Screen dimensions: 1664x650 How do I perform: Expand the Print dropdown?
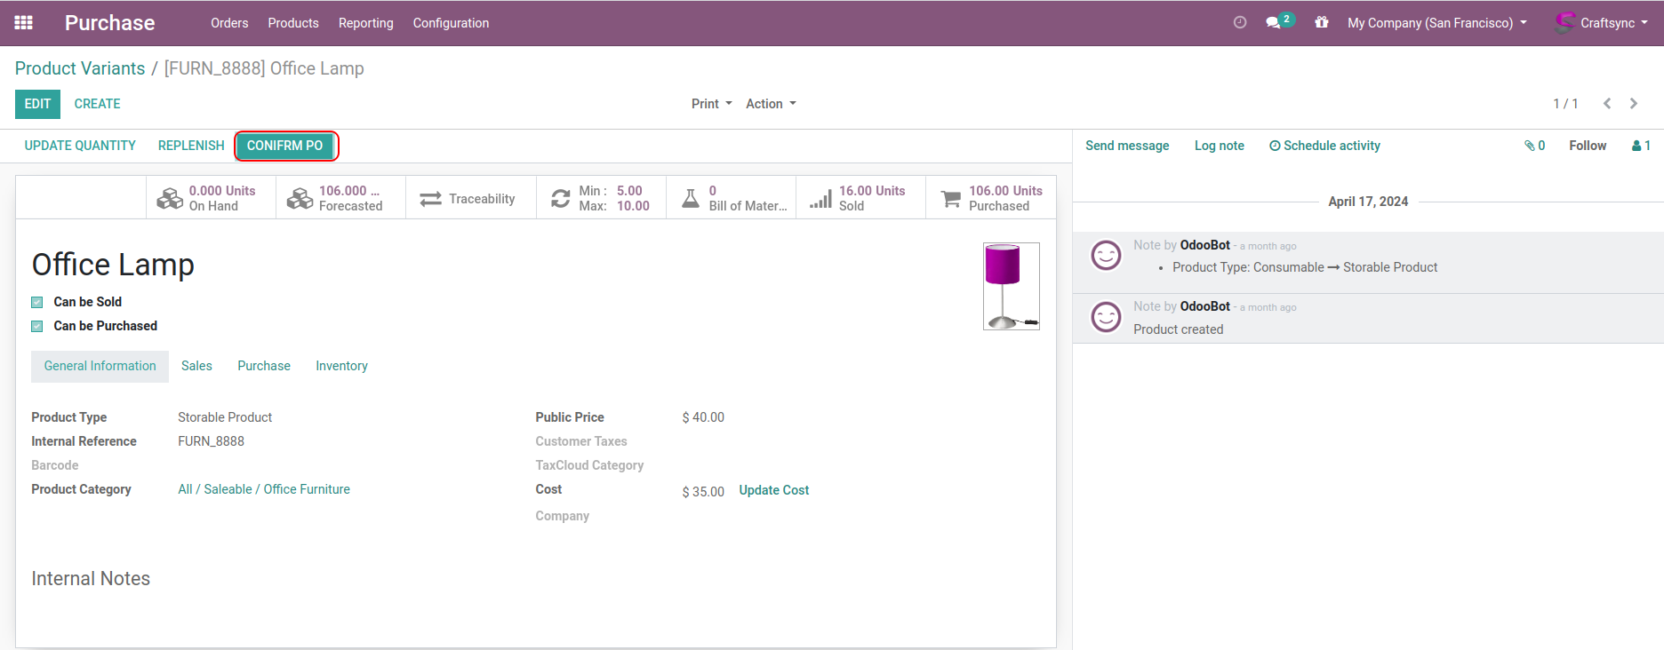(x=711, y=104)
